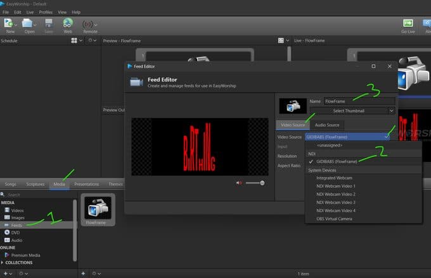Toggle Schedule grid view icon
The image size is (431, 278).
pyautogui.click(x=74, y=40)
